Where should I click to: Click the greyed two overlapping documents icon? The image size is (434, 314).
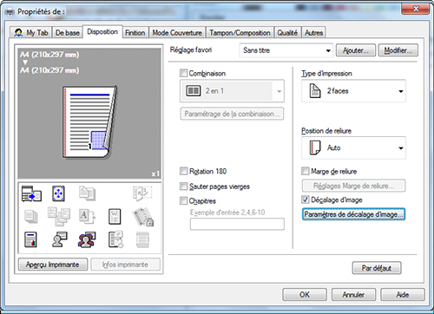[x=87, y=193]
